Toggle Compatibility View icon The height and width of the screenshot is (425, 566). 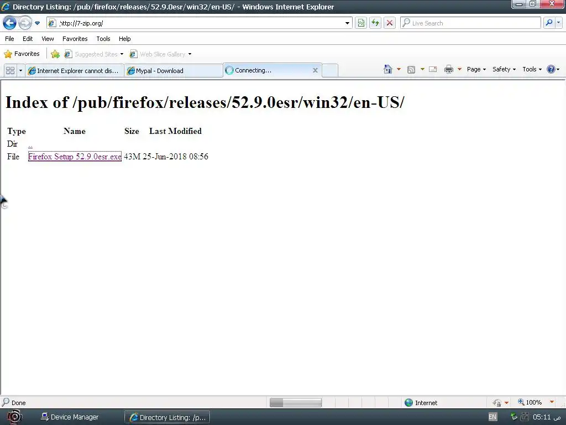361,23
